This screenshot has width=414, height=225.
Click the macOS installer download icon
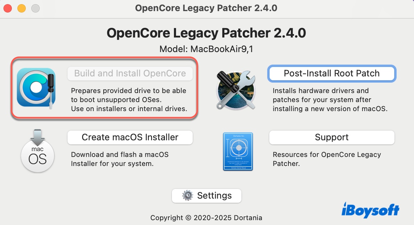[x=38, y=150]
